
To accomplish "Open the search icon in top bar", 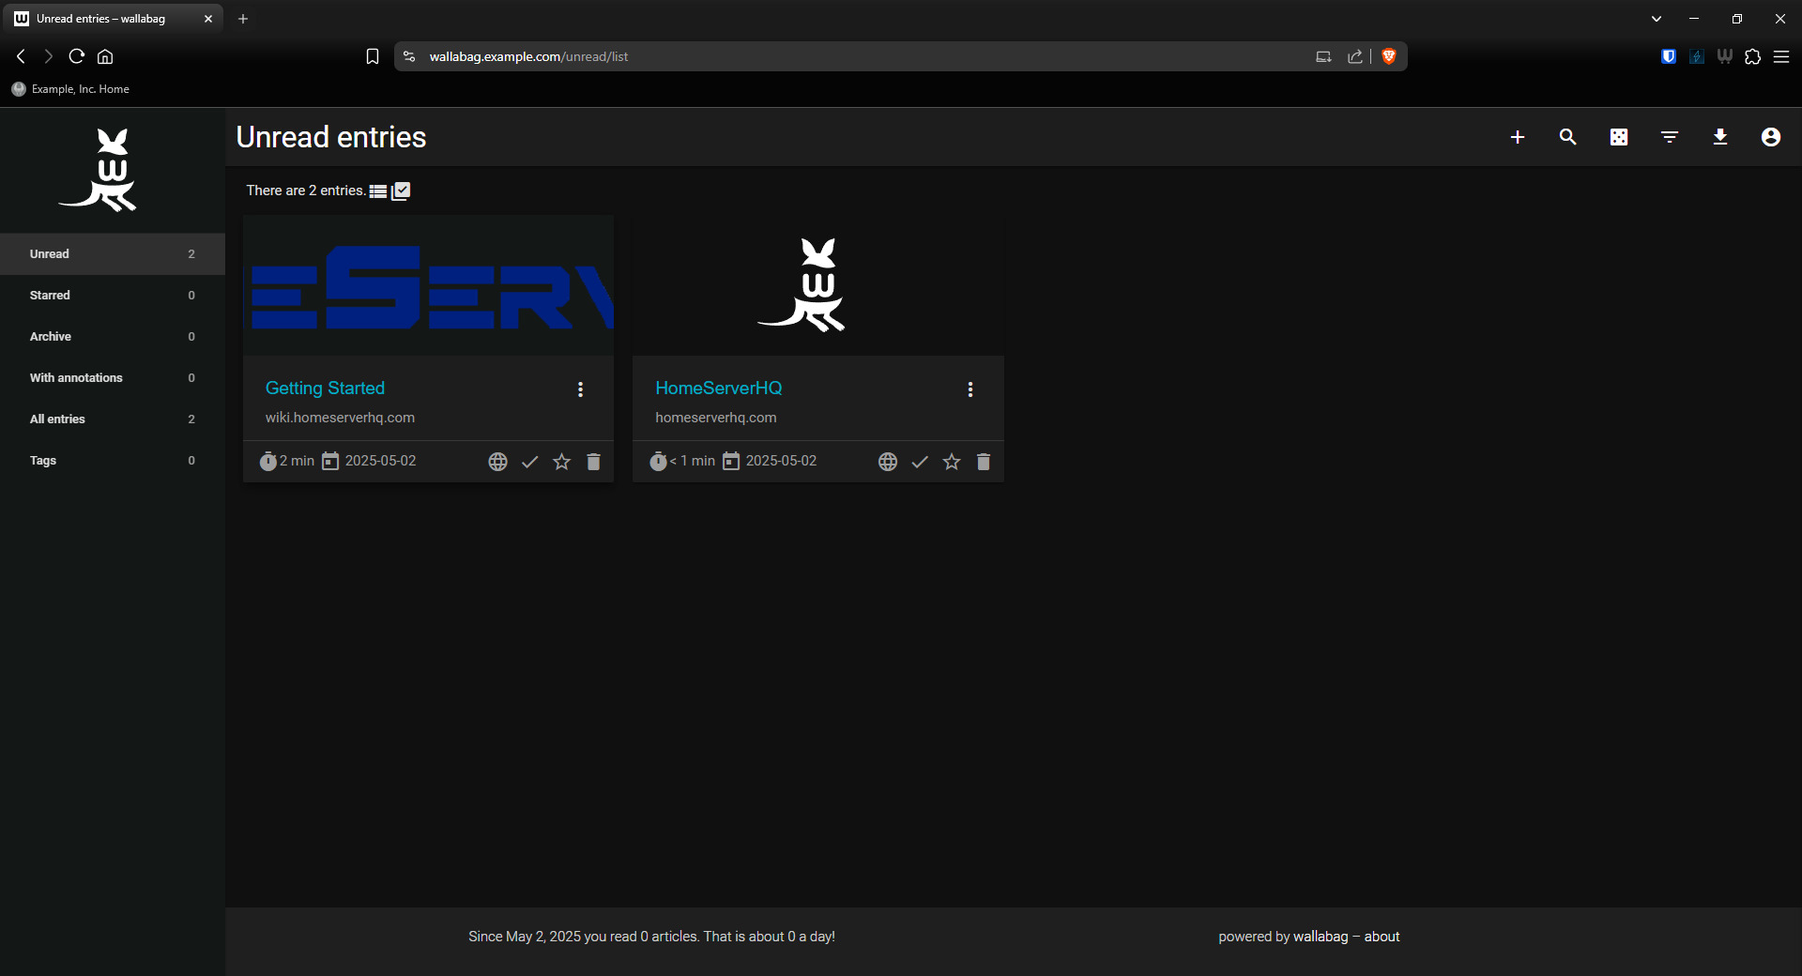I will [1567, 137].
